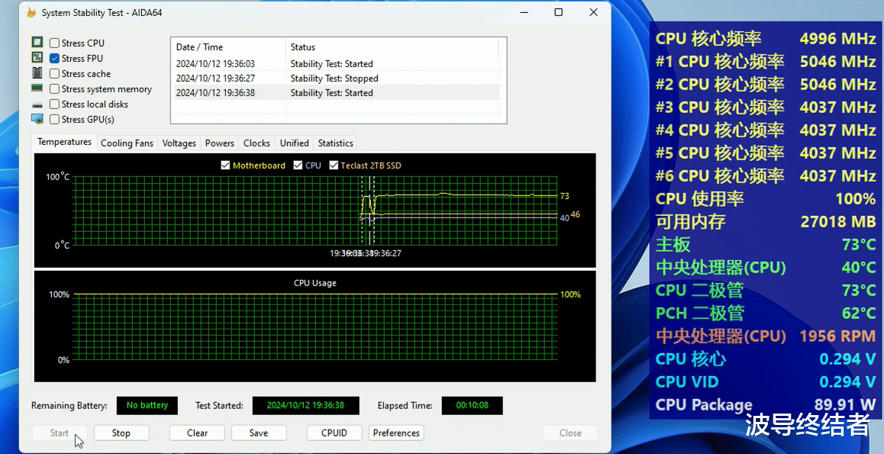
Task: Hide the Motherboard temperature graph line
Action: pyautogui.click(x=225, y=165)
